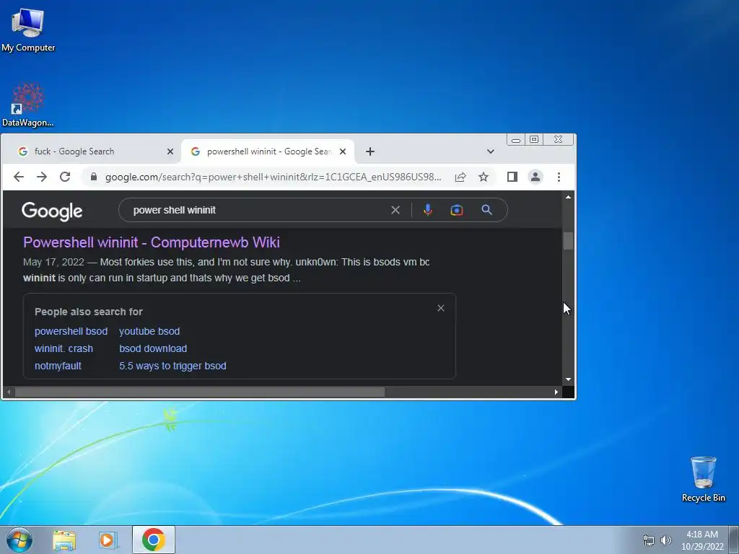Viewport: 739px width, 554px height.
Task: Open volume control tray icon
Action: click(x=665, y=540)
